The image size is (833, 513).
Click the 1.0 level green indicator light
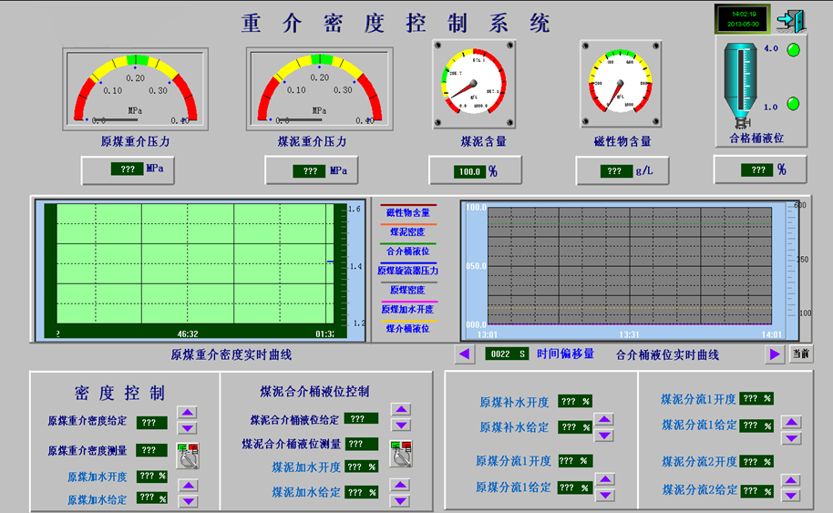tap(793, 104)
